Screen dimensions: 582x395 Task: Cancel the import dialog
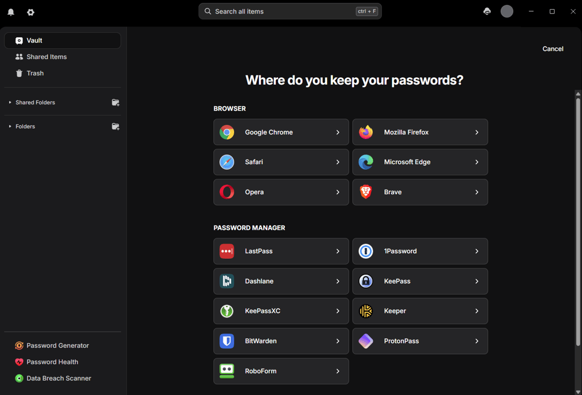[x=552, y=49]
